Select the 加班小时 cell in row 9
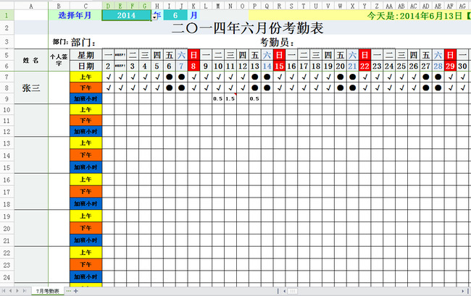 point(86,98)
